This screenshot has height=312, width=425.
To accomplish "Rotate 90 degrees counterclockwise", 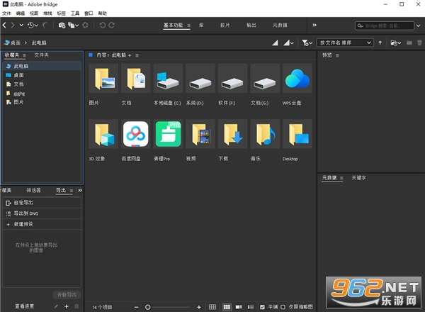I will click(x=103, y=26).
